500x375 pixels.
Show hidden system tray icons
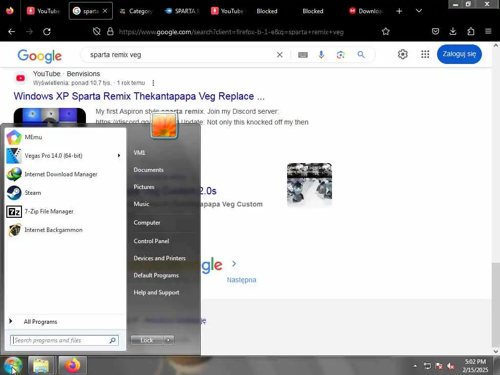click(415, 366)
